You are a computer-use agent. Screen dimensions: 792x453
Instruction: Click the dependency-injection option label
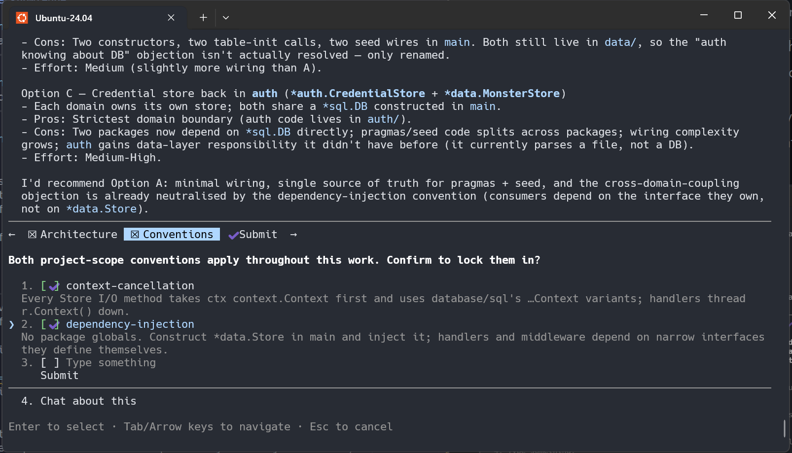pos(130,324)
